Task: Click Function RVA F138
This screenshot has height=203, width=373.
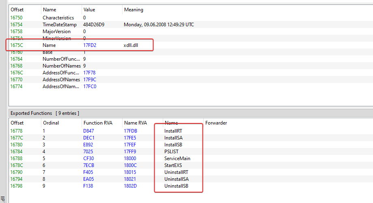Action: [88, 186]
